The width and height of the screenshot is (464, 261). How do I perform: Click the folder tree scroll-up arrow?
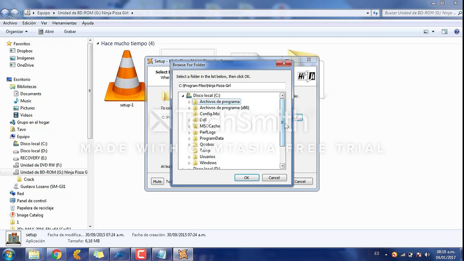(282, 95)
